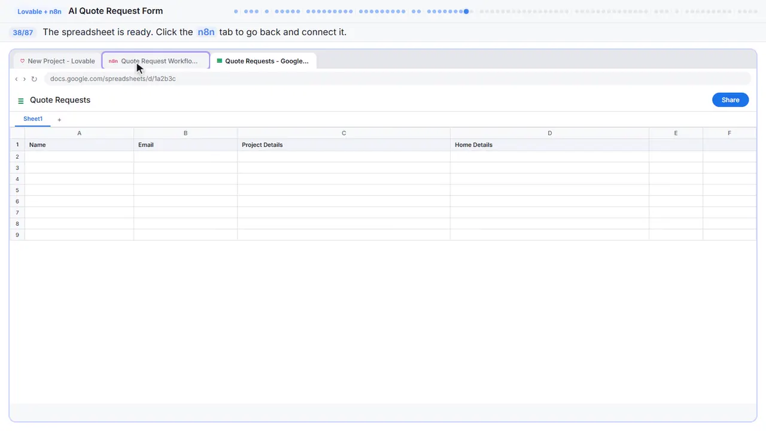Click the highlighted current step progress dot

466,11
